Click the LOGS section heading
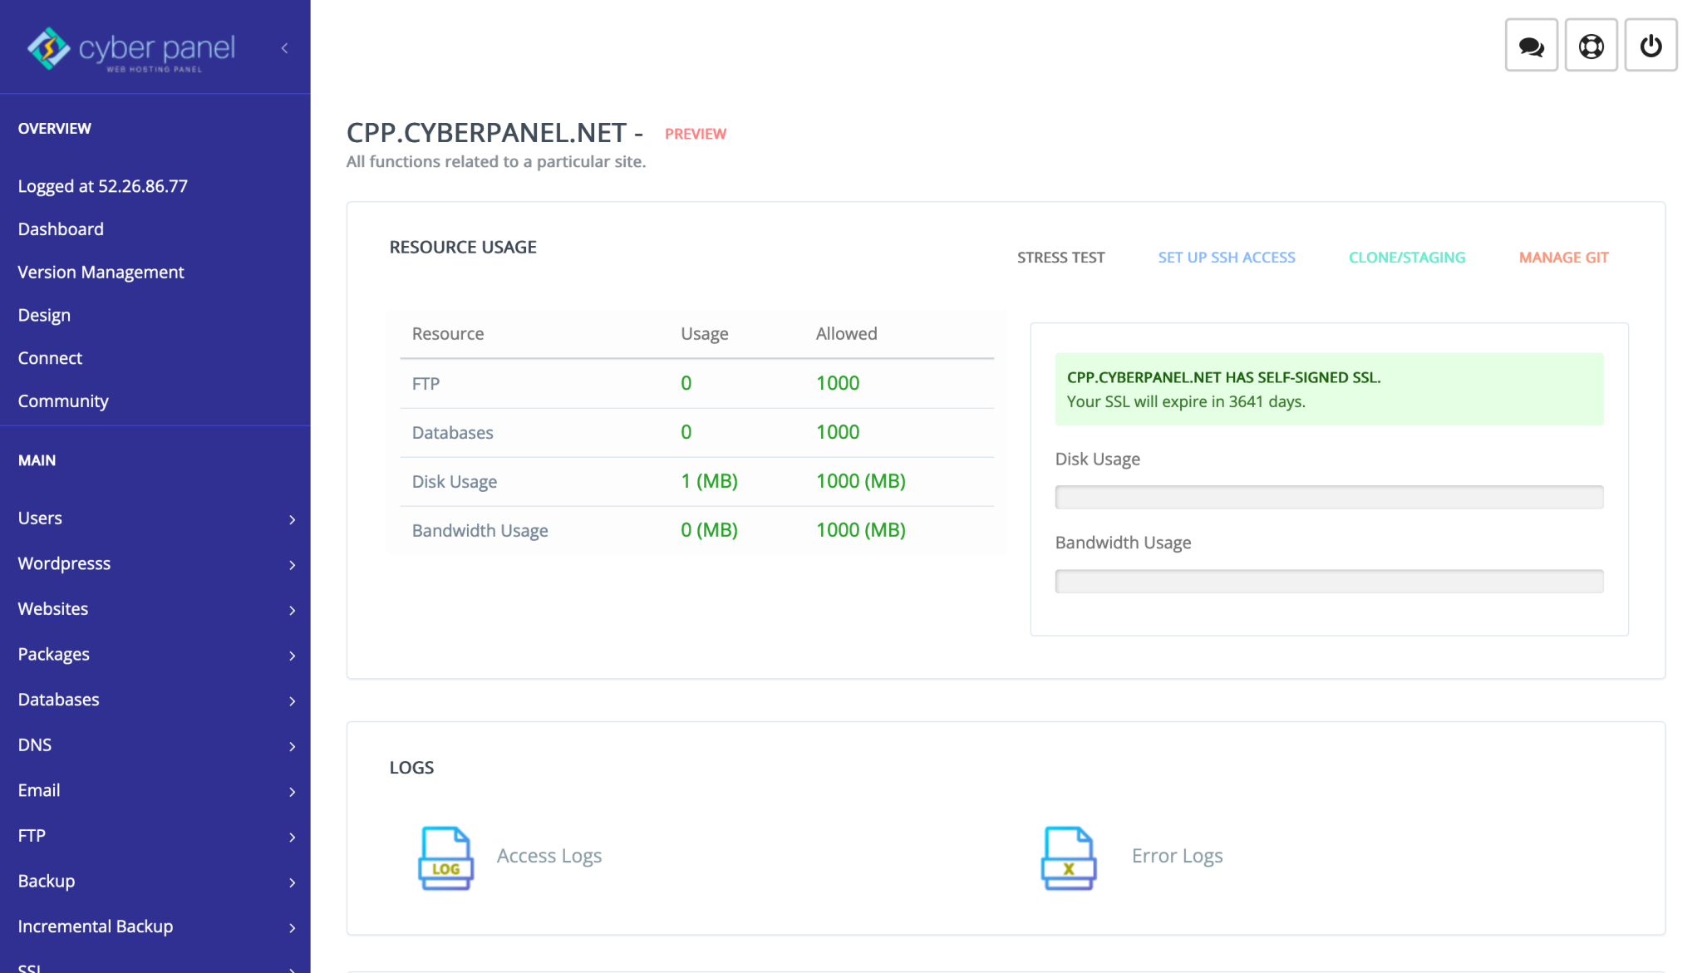This screenshot has height=973, width=1702. click(x=411, y=768)
